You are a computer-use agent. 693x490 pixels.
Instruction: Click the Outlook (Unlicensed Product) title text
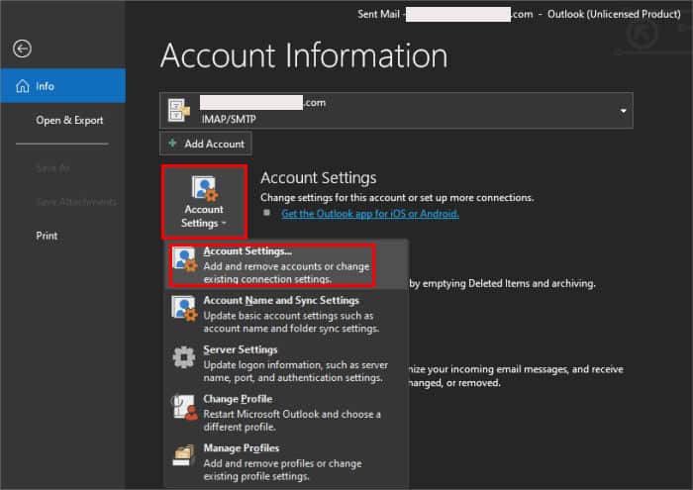click(614, 14)
